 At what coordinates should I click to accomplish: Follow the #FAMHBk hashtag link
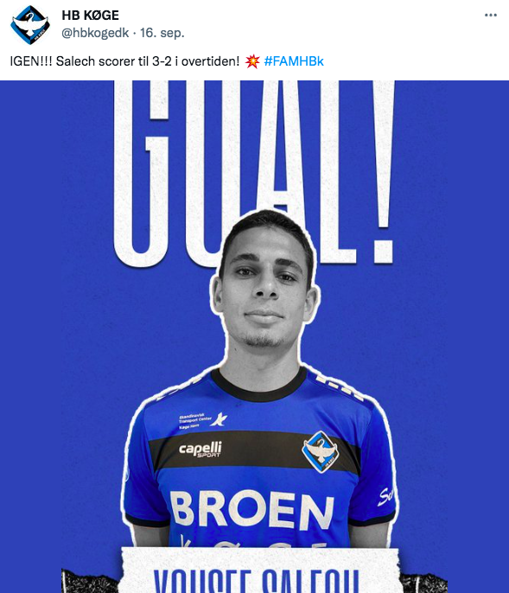(294, 61)
